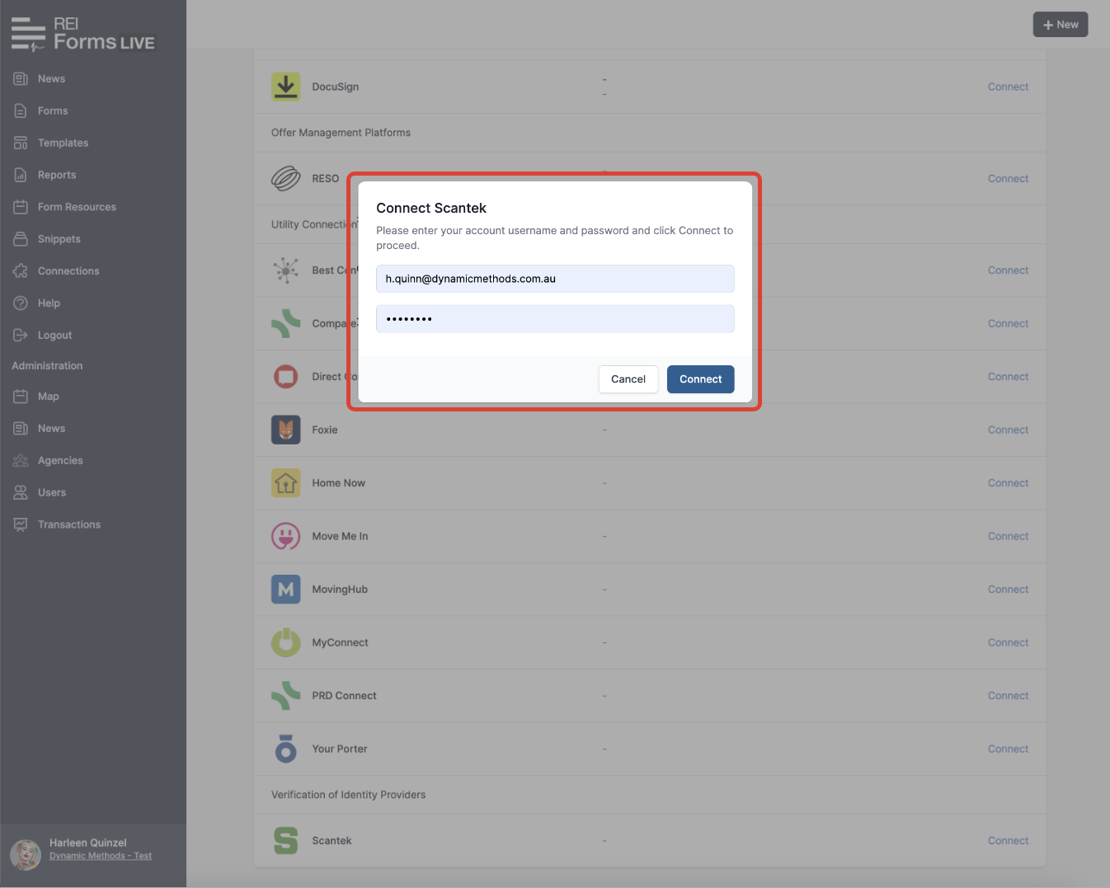Click Connect in the Direct Connect row
Viewport: 1110px width, 888px height.
(1008, 377)
